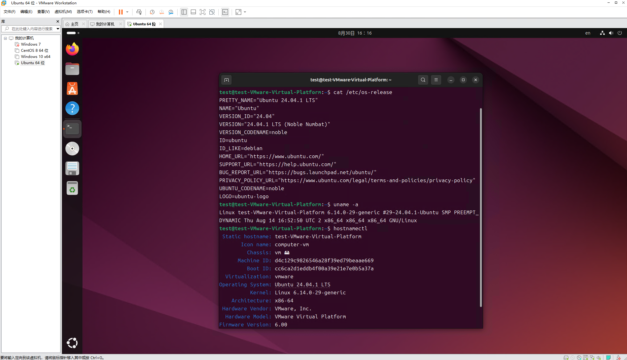
Task: Click the terminal window vertical scrollbar
Action: (x=481, y=207)
